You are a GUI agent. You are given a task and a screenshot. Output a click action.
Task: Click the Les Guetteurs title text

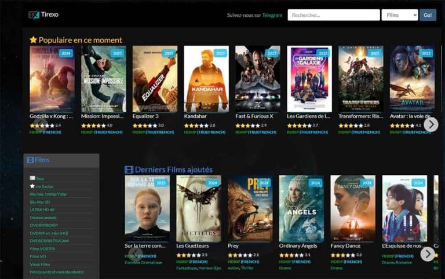point(192,246)
